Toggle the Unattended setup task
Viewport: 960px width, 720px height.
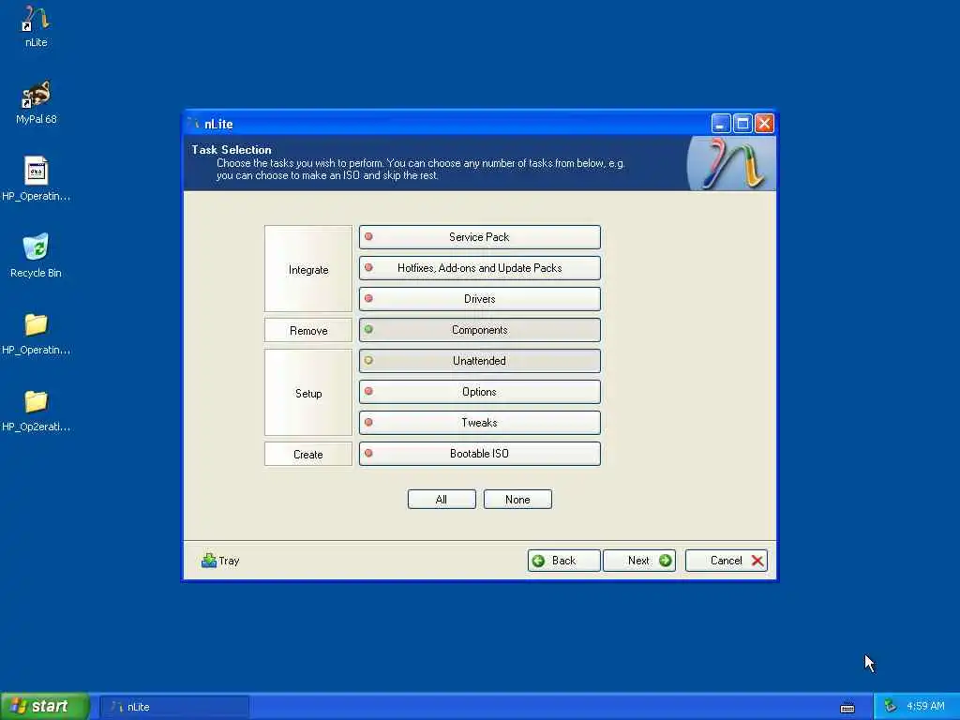pyautogui.click(x=479, y=361)
